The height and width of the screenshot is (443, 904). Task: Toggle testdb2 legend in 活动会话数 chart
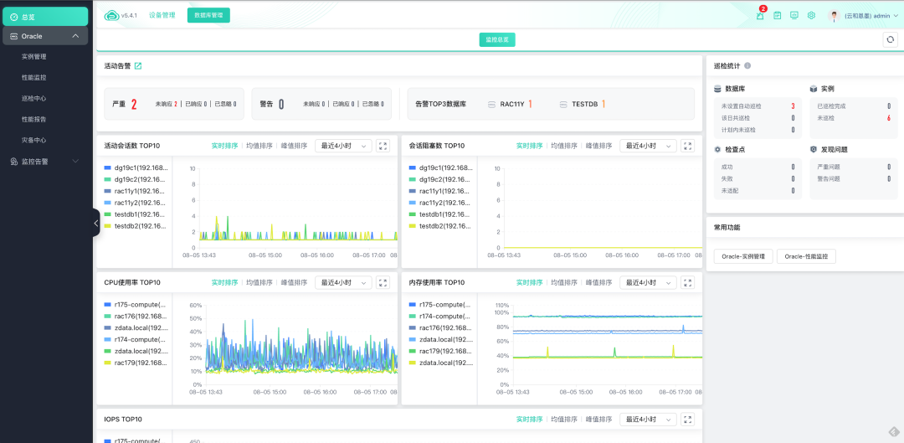tap(136, 226)
